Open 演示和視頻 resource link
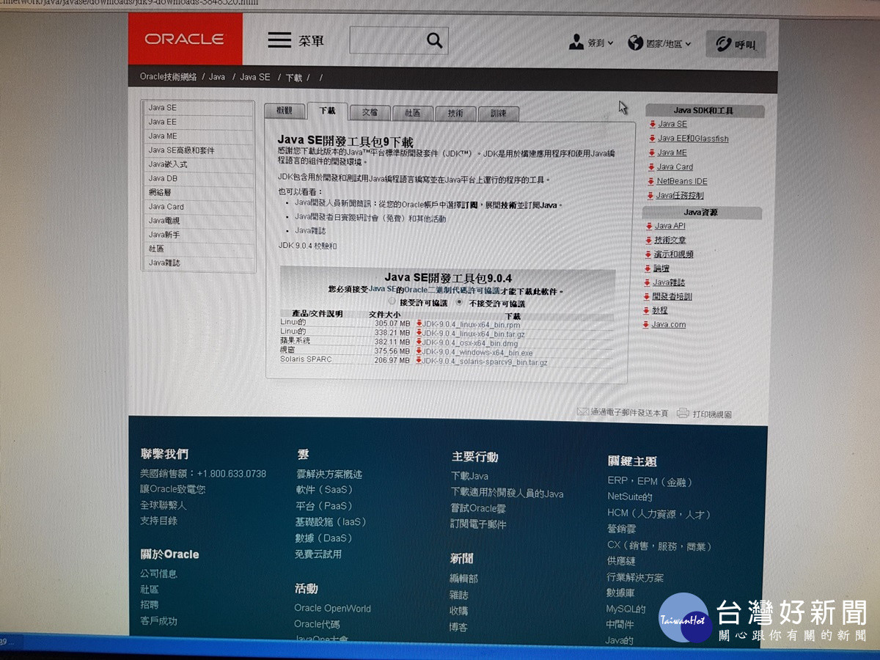This screenshot has width=880, height=660. click(x=673, y=254)
